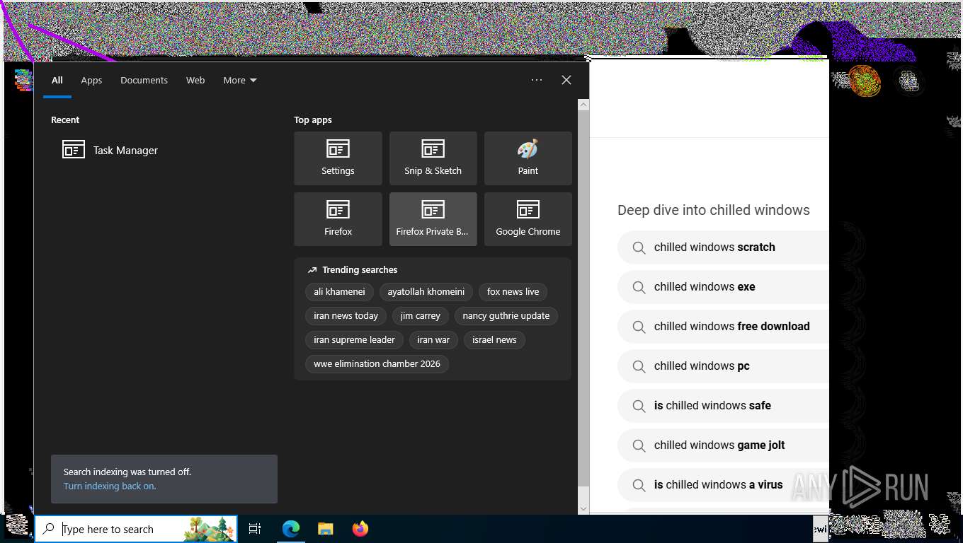This screenshot has height=543, width=963.
Task: Open Firefox from the taskbar
Action: (x=360, y=529)
